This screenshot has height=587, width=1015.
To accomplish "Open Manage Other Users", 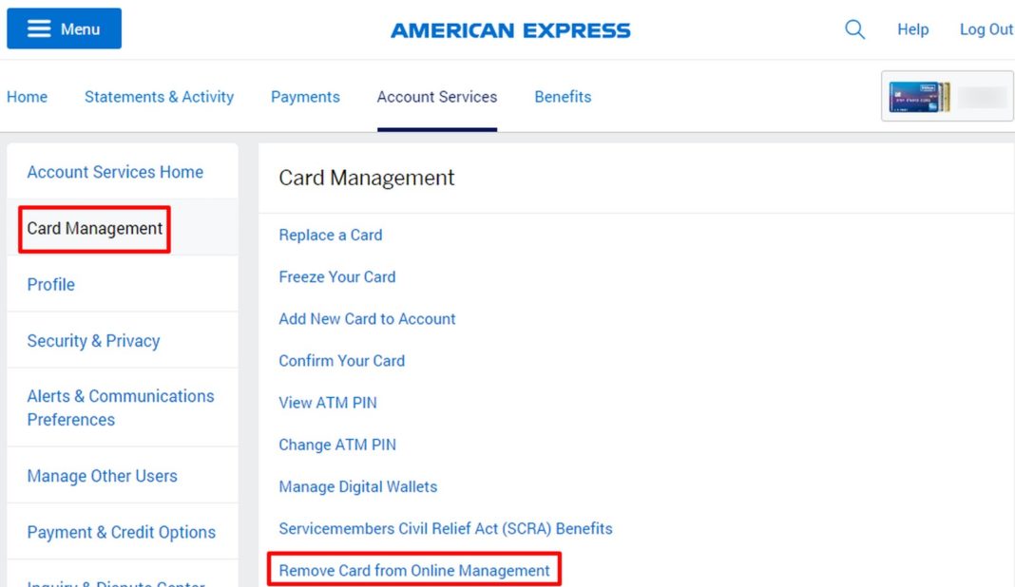I will 102,476.
